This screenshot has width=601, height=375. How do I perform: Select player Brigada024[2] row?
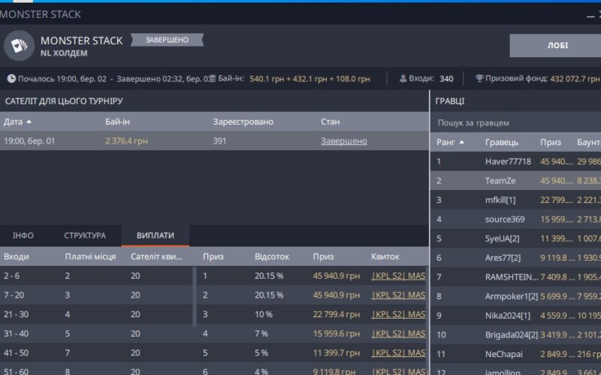[515, 334]
